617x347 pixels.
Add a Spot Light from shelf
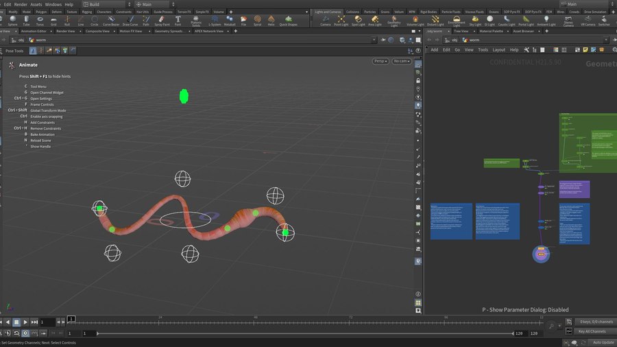[x=359, y=21]
